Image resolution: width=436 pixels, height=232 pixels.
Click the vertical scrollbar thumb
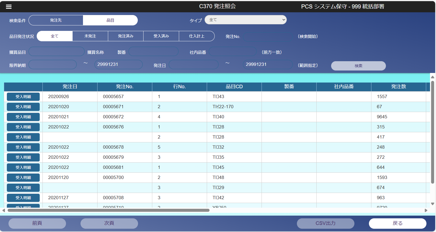(432, 132)
